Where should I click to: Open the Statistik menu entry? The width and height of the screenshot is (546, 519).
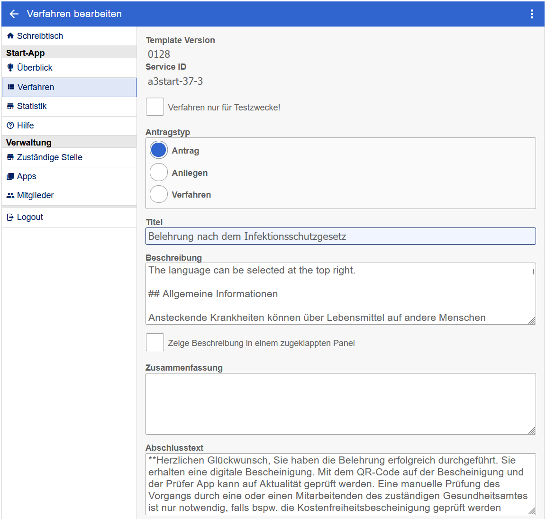[x=69, y=106]
